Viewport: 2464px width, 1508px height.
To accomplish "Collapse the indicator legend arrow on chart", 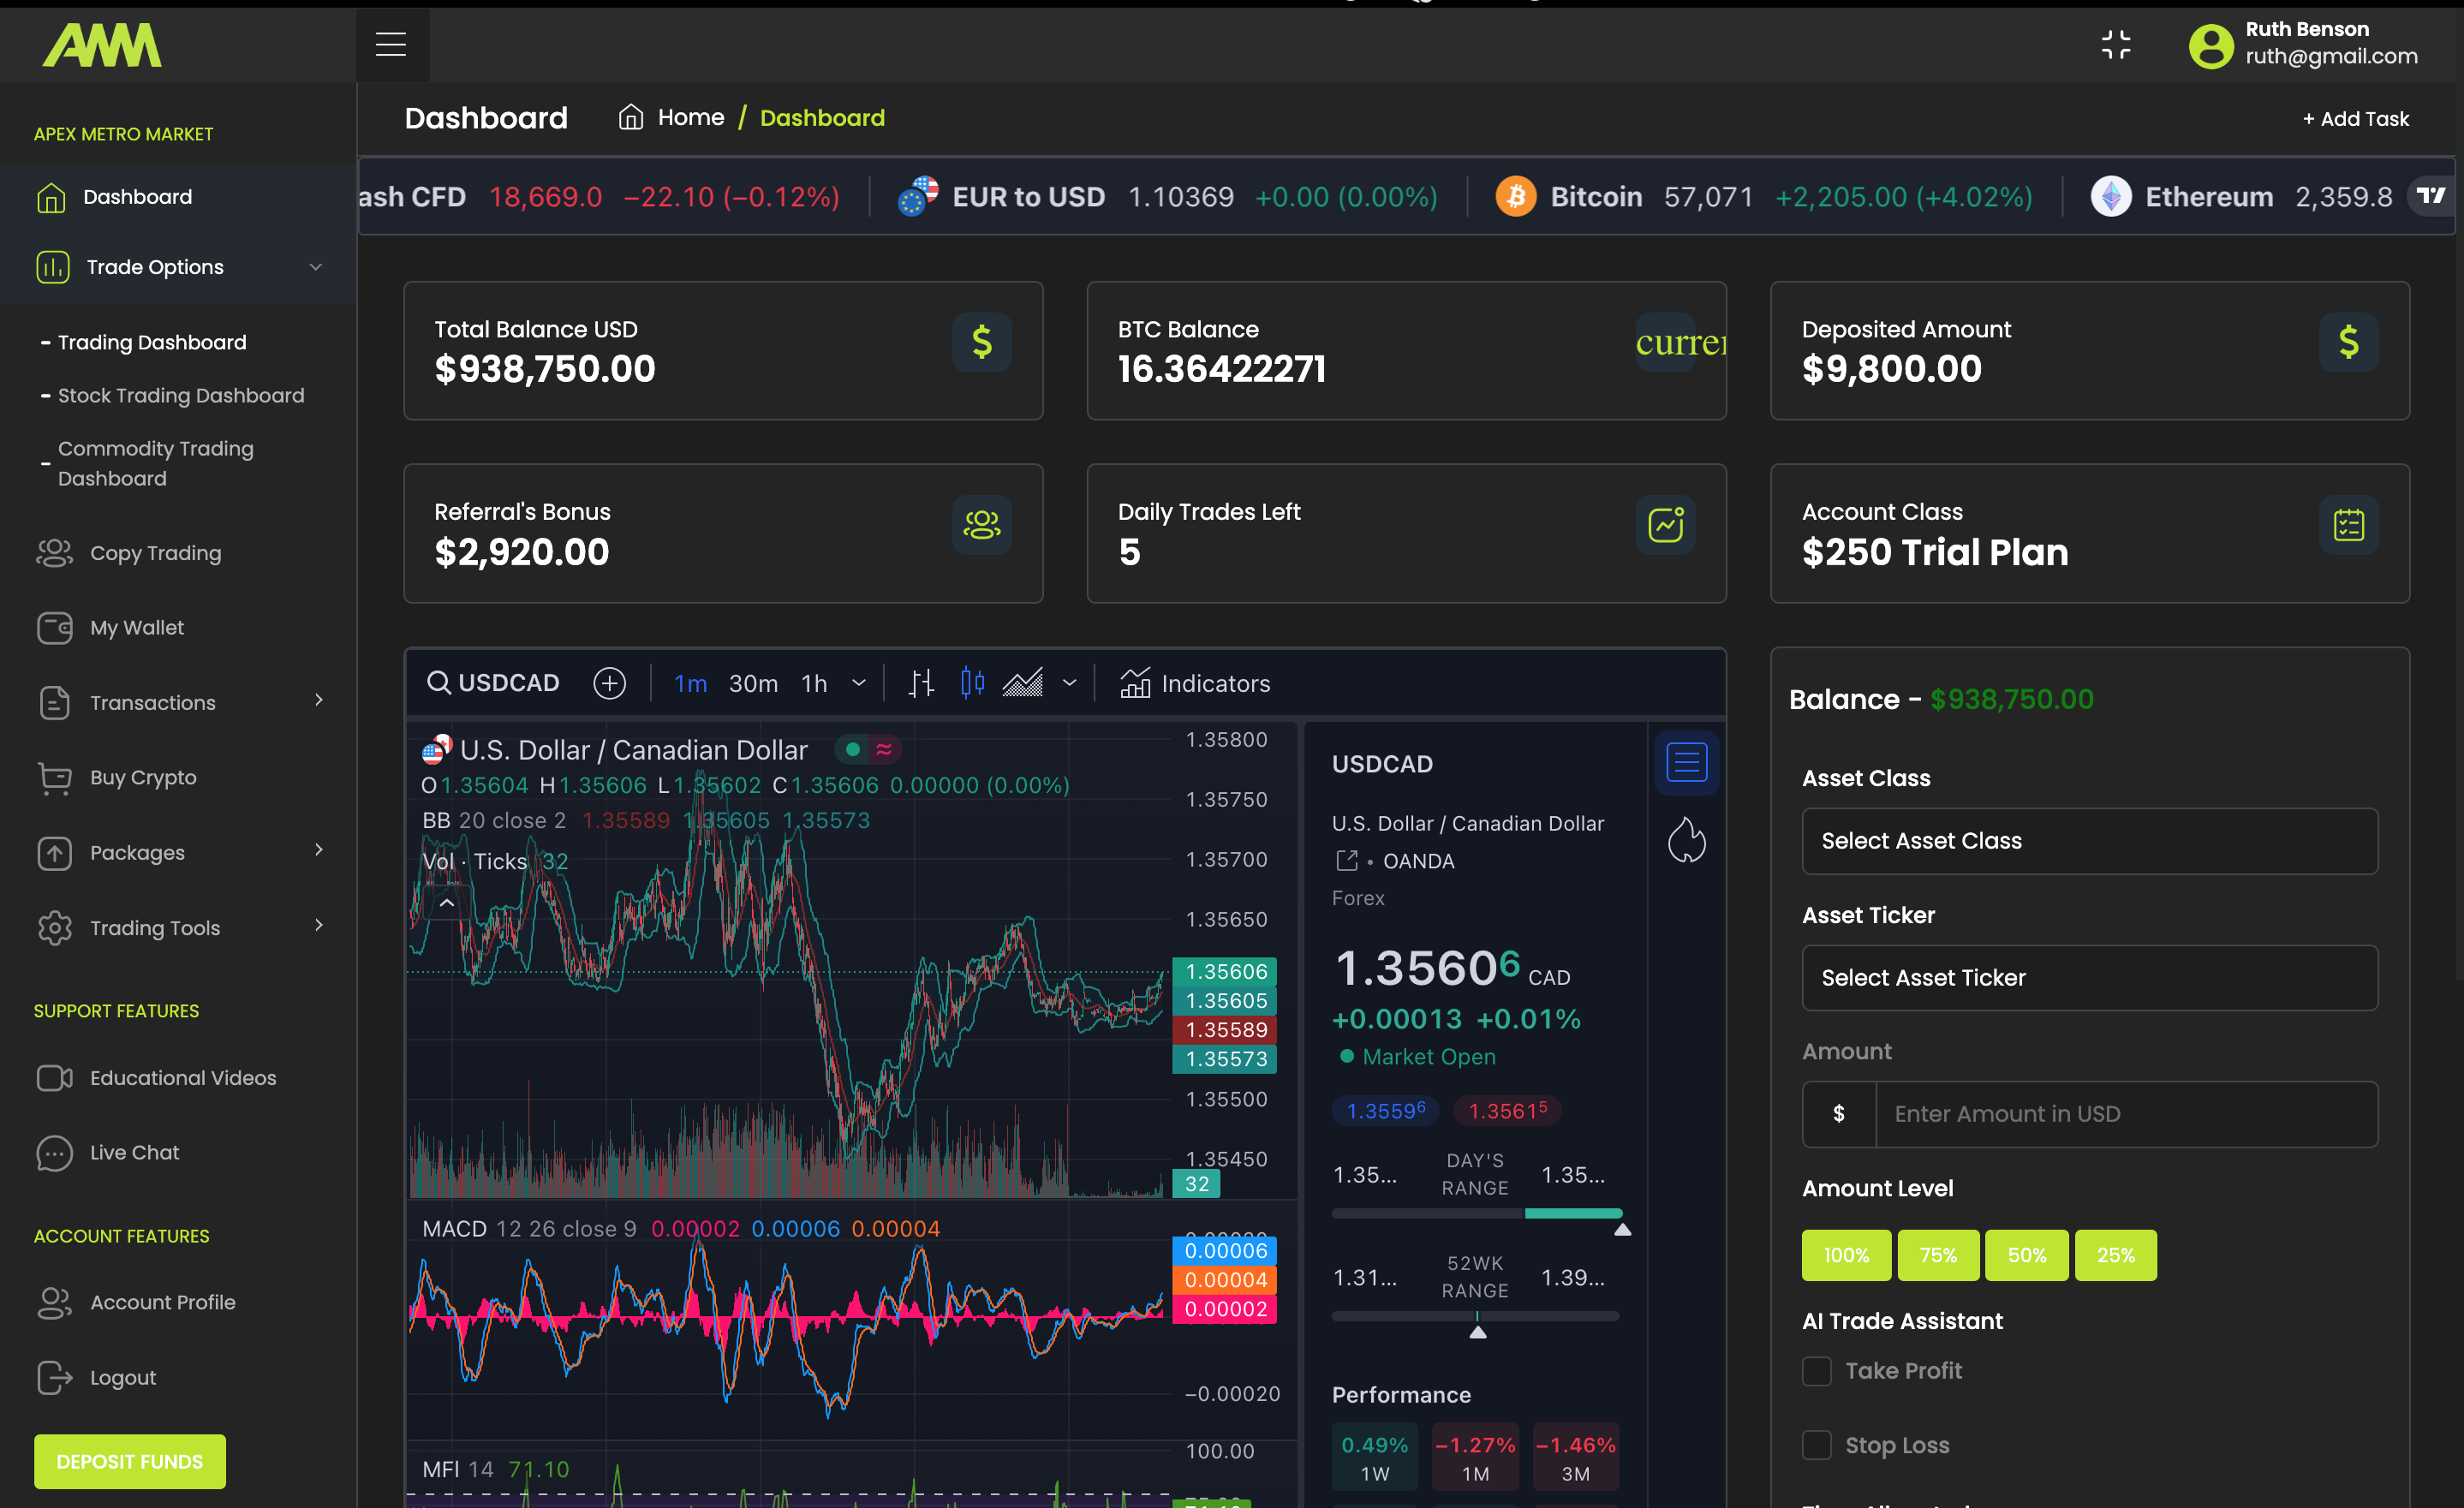I will 447,903.
